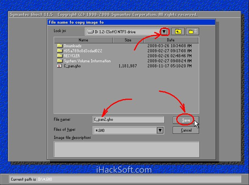Click the create new folder icon
Viewport: 249px width, 185px height.
[192, 32]
